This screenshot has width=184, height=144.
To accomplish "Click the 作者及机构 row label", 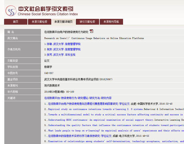I will (x=14, y=49).
